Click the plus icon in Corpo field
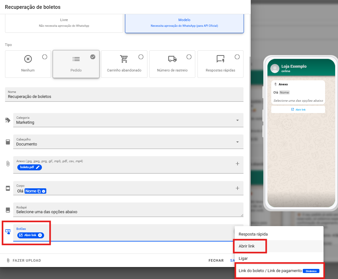Viewport: 338px width, 279px height. click(238, 188)
